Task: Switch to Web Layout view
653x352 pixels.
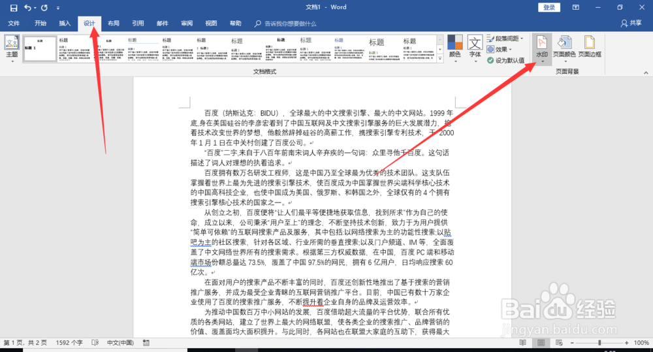Action: (560, 343)
